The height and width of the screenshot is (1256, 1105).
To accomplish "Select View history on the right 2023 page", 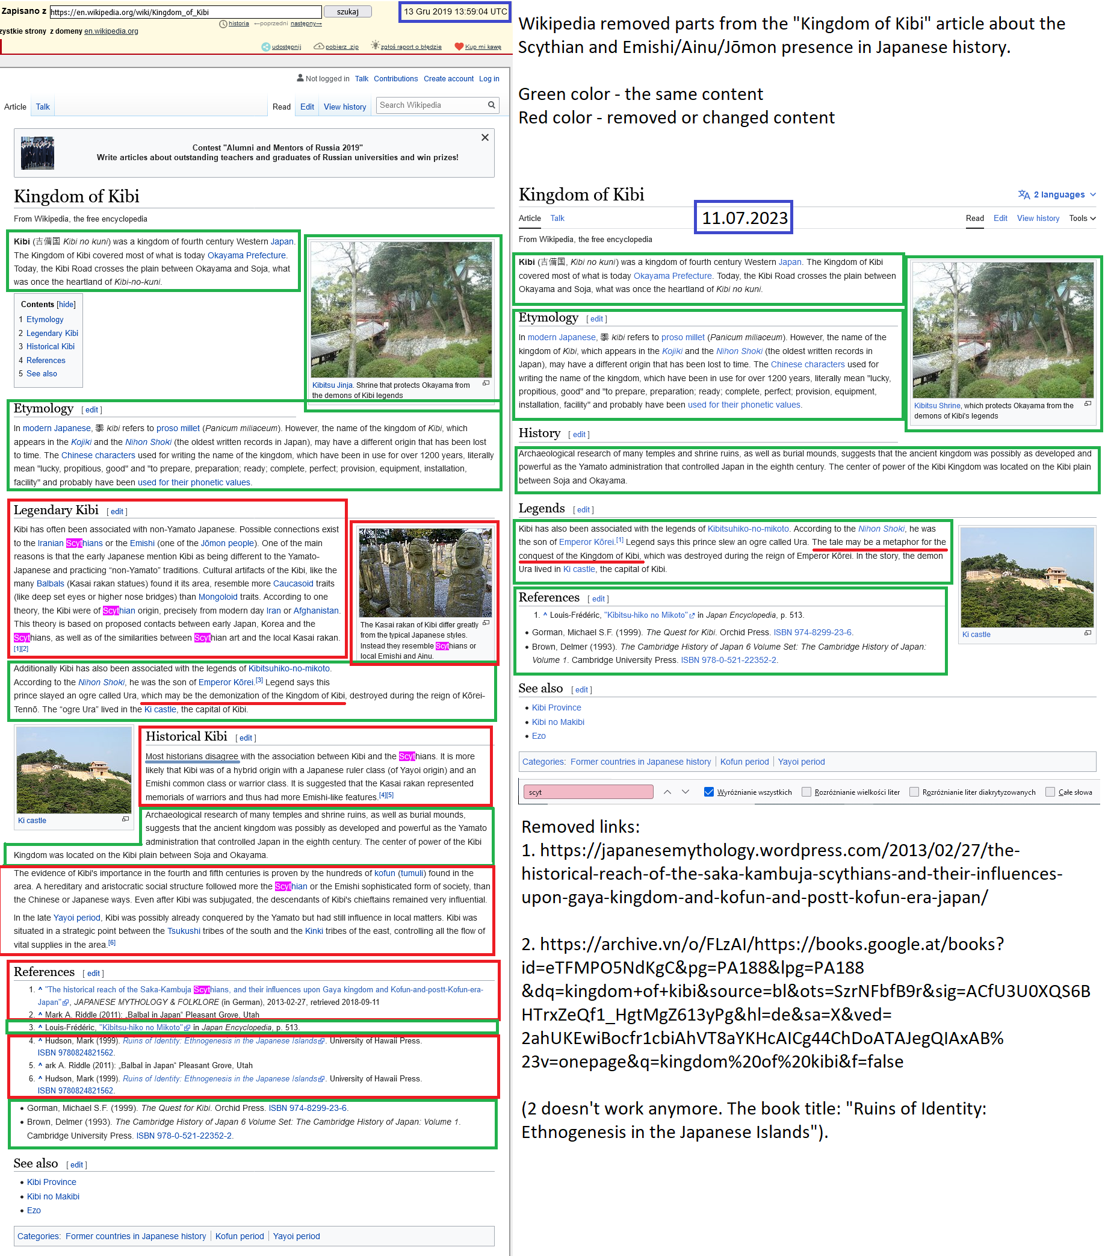I will pos(1038,218).
